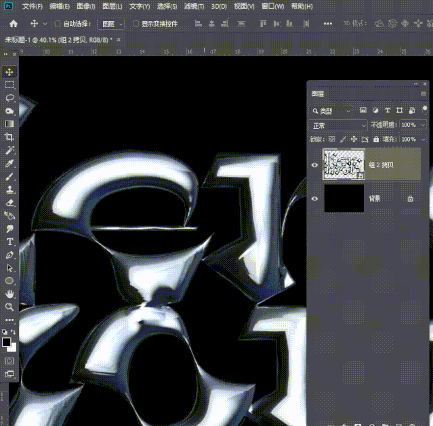
Task: Toggle lock position
Action: tap(354, 139)
